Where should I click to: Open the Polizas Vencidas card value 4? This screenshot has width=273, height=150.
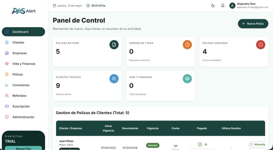coord(204,52)
